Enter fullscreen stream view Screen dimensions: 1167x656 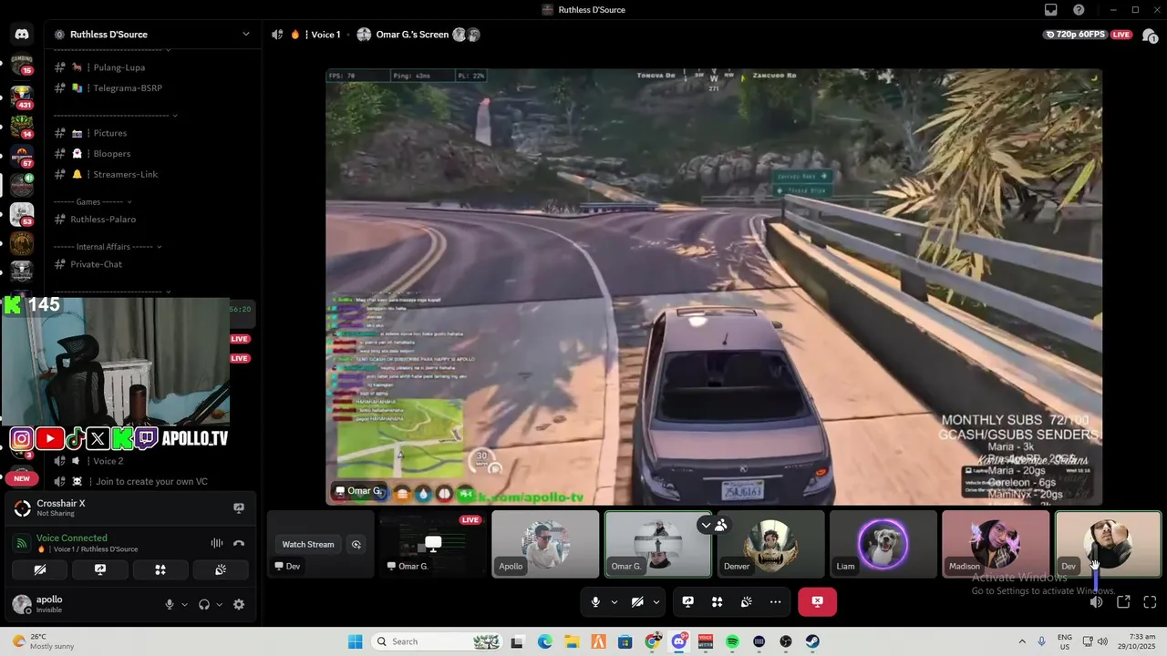(x=1150, y=601)
